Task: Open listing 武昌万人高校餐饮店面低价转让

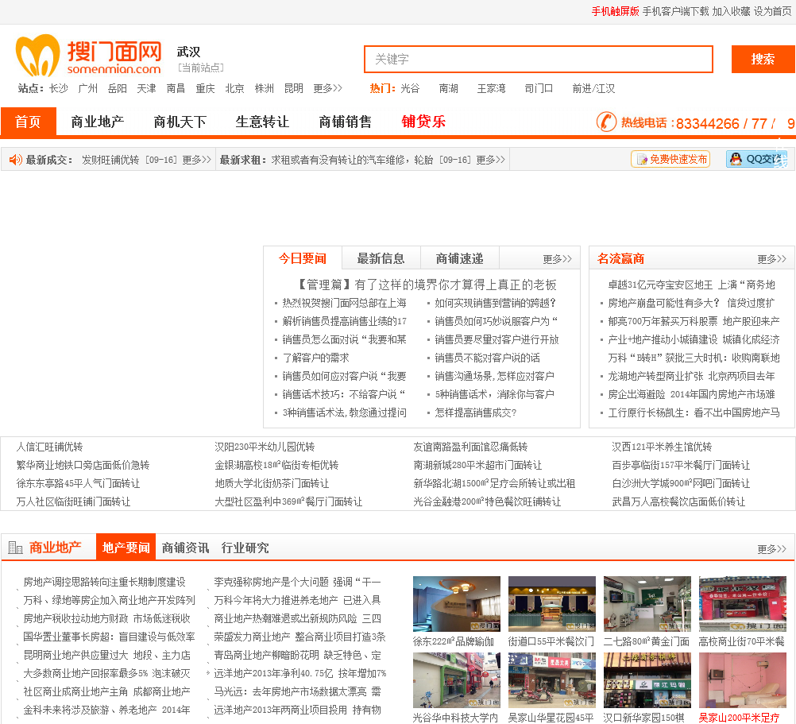Action: pyautogui.click(x=678, y=501)
